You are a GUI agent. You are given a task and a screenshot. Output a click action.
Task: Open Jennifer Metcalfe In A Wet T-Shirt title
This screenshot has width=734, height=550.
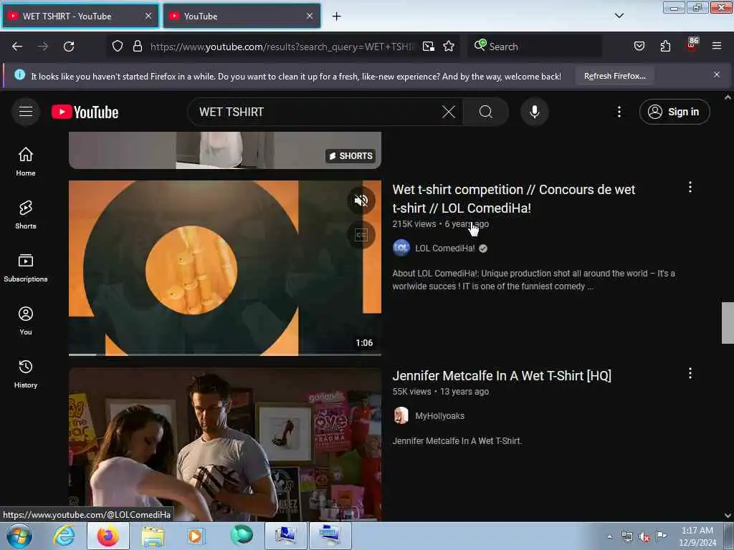pos(502,375)
